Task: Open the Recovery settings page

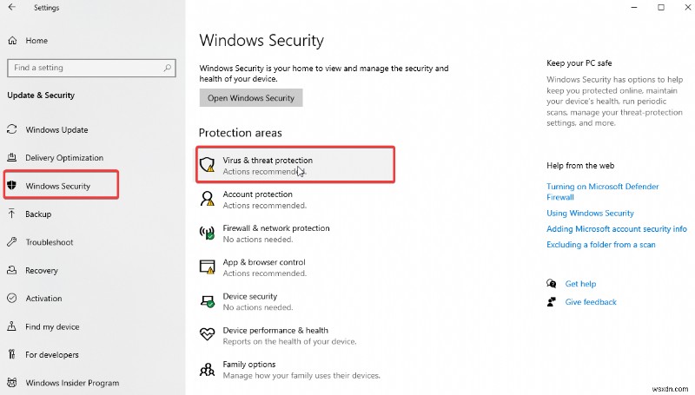Action: (42, 271)
